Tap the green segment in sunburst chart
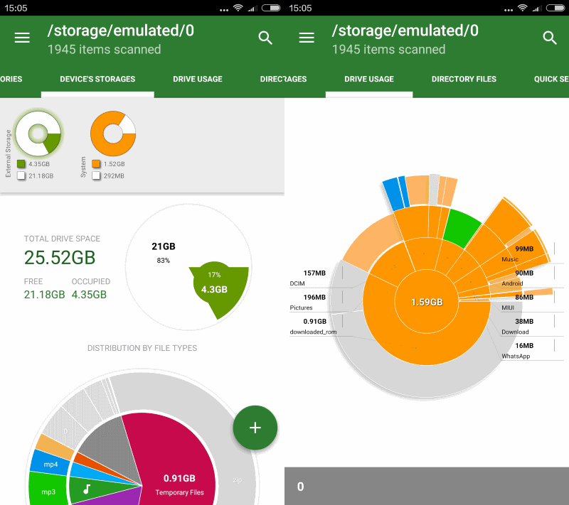Screen dimensions: 569x505 (x=461, y=227)
